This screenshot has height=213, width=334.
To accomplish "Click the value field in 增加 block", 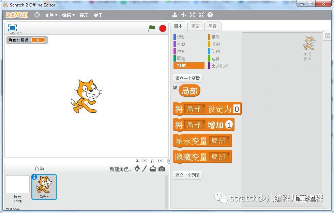I will pos(229,125).
